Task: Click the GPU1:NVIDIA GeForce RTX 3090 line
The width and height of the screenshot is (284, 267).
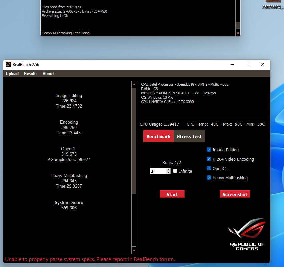Action: click(167, 102)
